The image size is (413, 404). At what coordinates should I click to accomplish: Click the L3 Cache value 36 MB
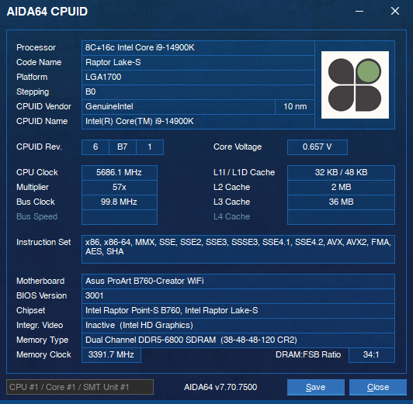pos(341,202)
